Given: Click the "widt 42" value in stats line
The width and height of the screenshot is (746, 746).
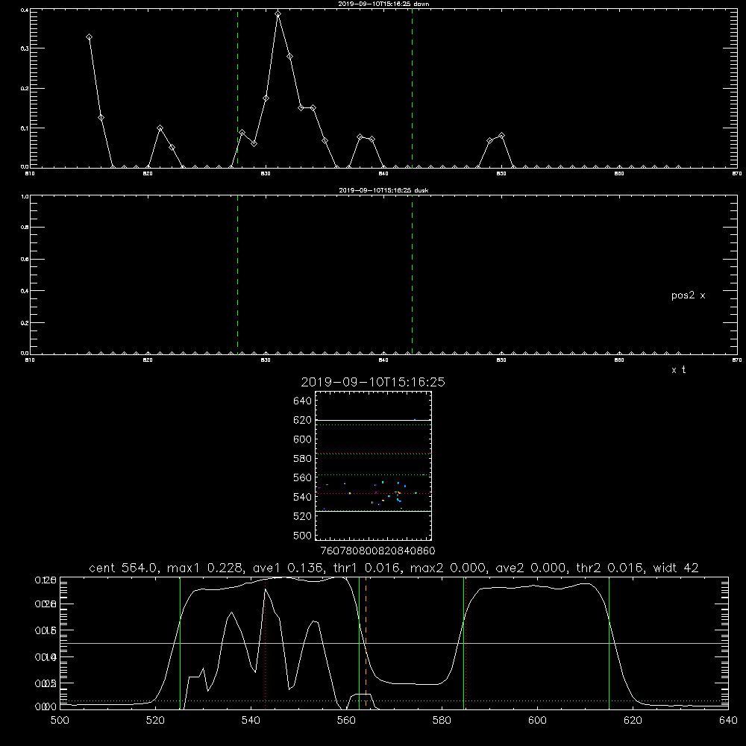Looking at the screenshot, I should pos(676,568).
